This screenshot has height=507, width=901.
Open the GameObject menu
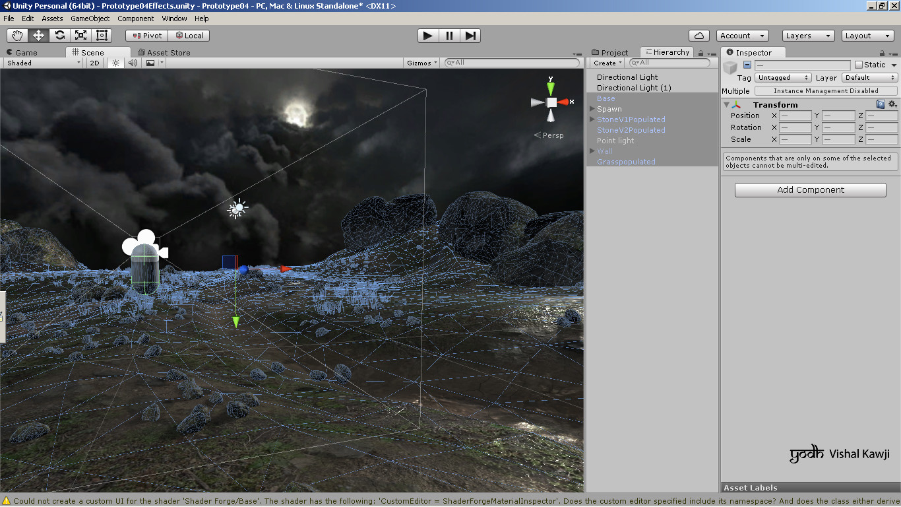click(x=90, y=18)
